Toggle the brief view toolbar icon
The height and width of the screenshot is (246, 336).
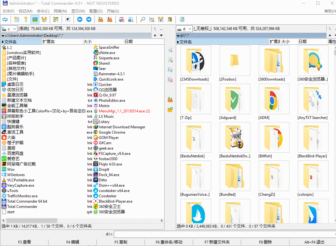pos(16,19)
